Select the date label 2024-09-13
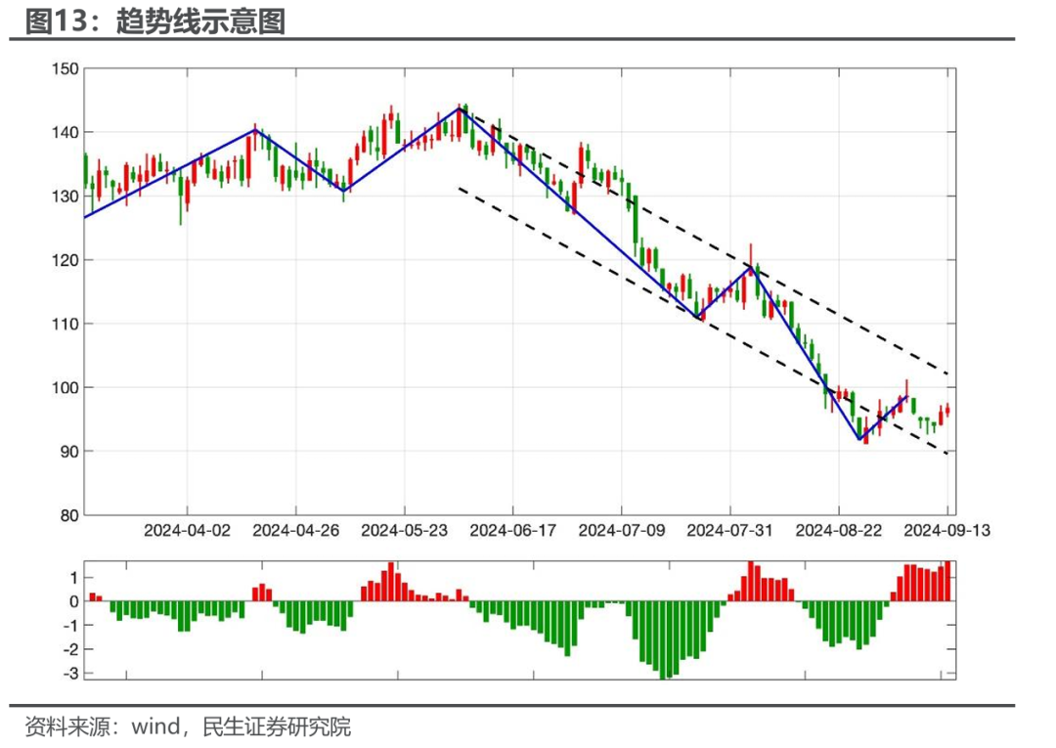The height and width of the screenshot is (748, 1056). 946,531
